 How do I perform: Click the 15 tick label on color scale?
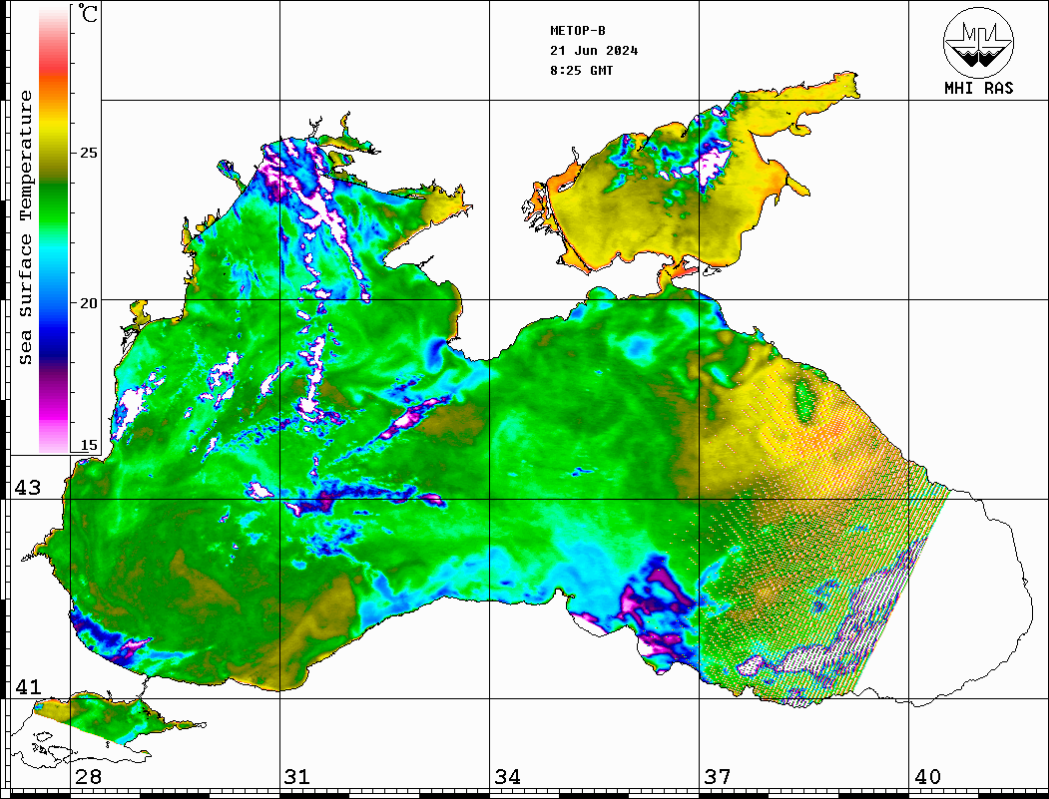point(89,446)
